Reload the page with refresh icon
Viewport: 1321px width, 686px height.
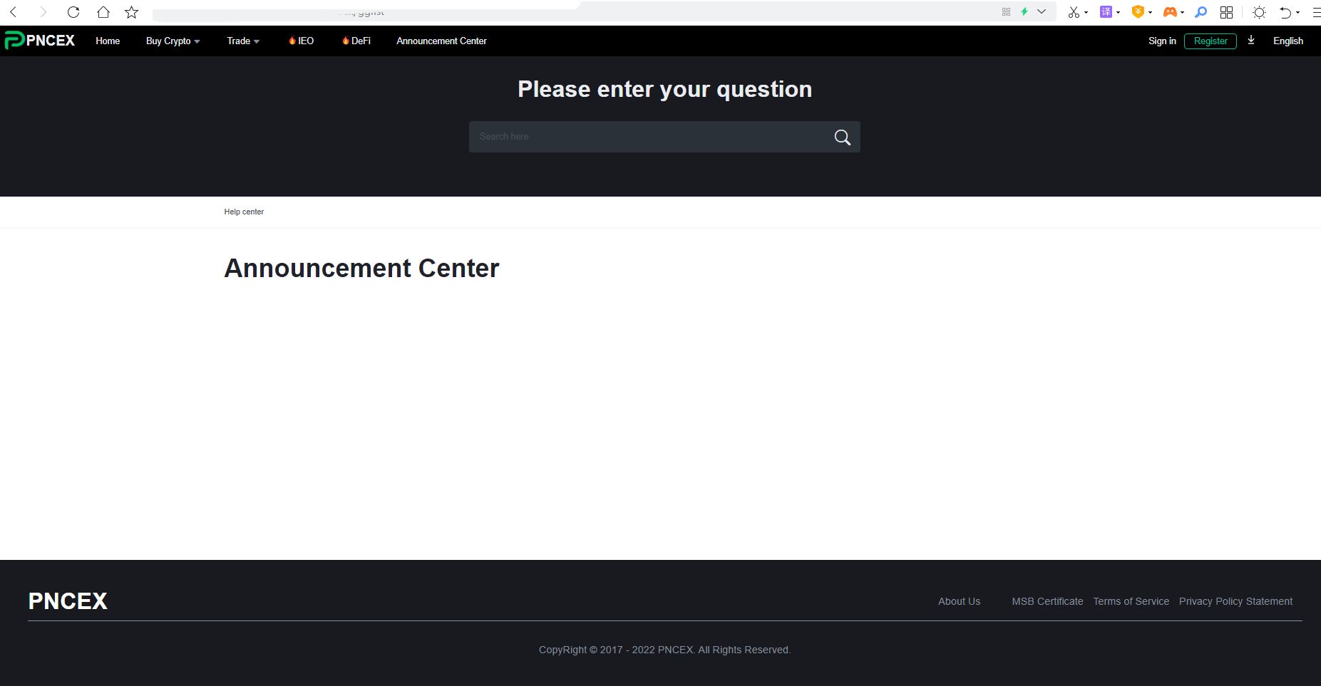73,12
